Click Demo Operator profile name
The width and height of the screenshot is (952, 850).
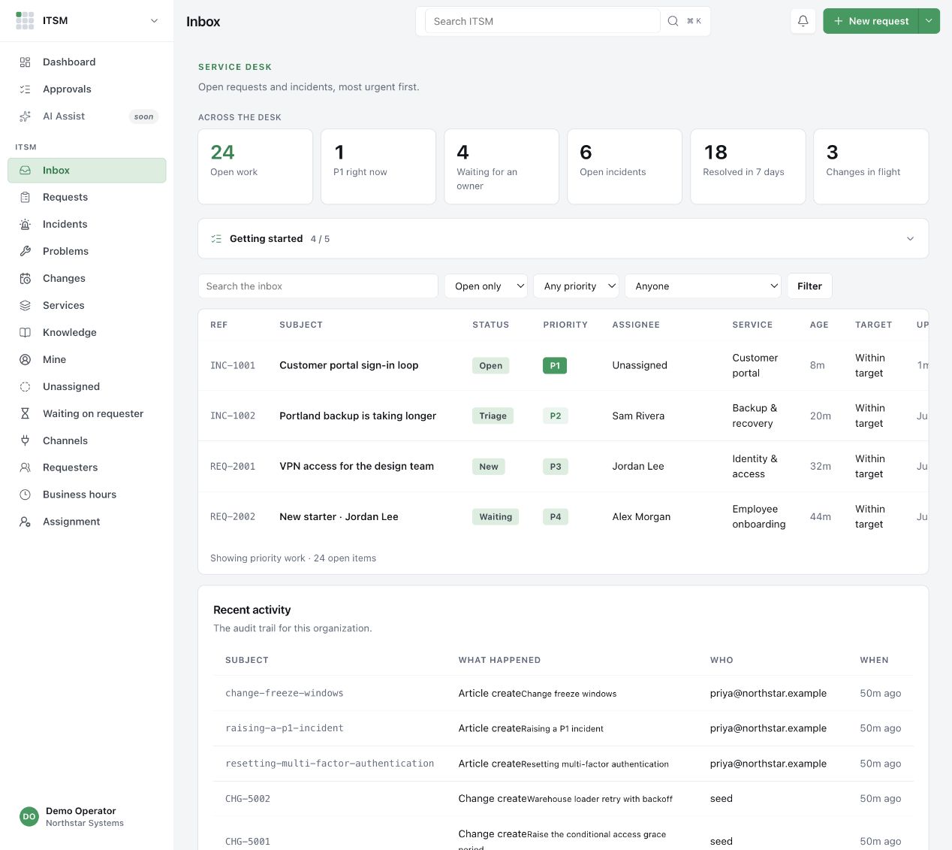pos(81,811)
